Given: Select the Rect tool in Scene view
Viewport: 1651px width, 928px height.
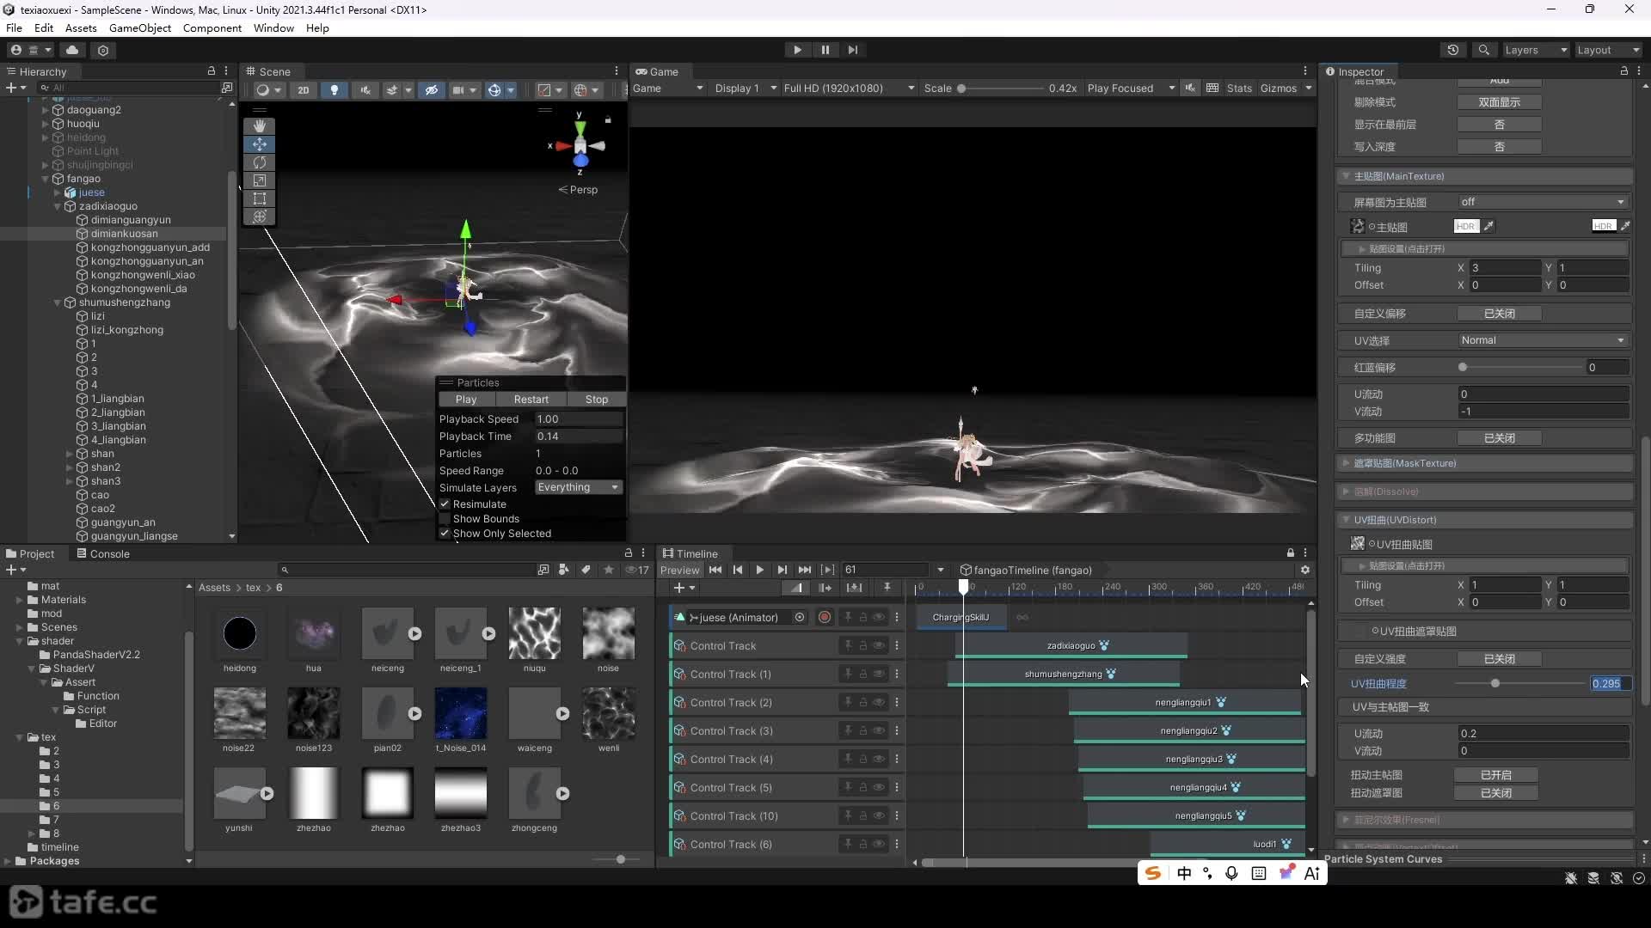Looking at the screenshot, I should 259,198.
